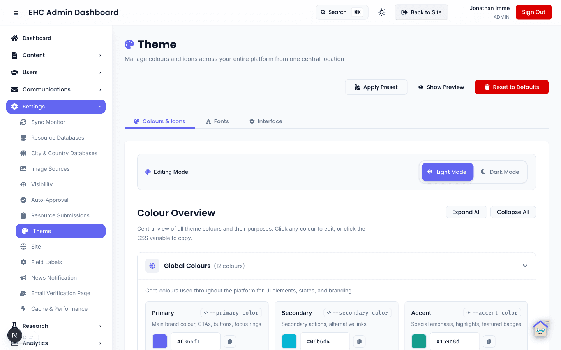Click the Cache & Performance lightning icon

[x=23, y=308]
